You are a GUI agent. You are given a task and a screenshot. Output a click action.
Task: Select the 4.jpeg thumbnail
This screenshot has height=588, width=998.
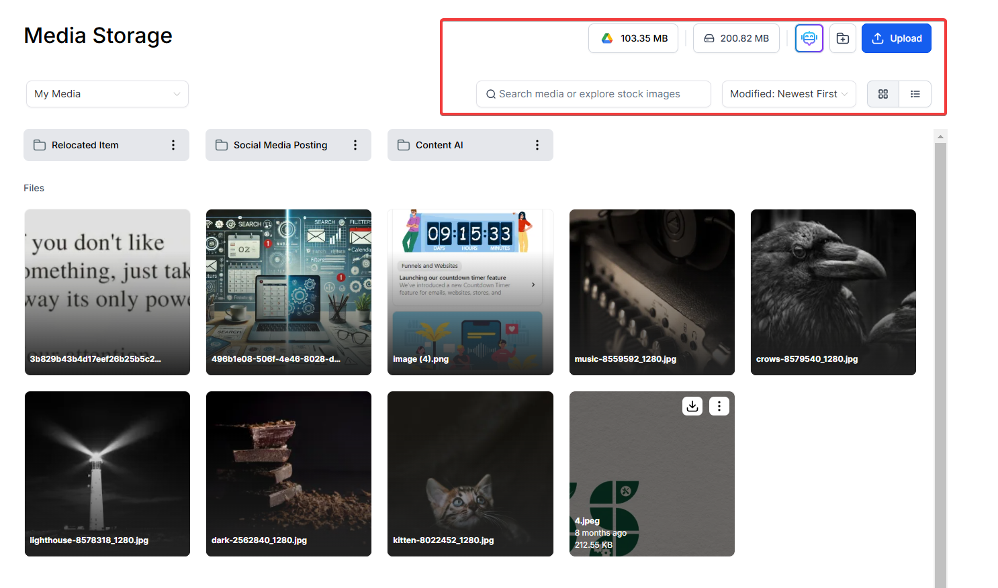(652, 474)
